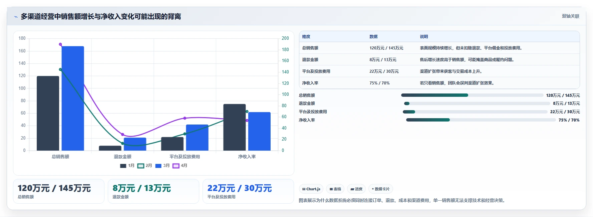593x217 pixels.
Task: Click the green line point above 净收入率
Action: [247, 112]
